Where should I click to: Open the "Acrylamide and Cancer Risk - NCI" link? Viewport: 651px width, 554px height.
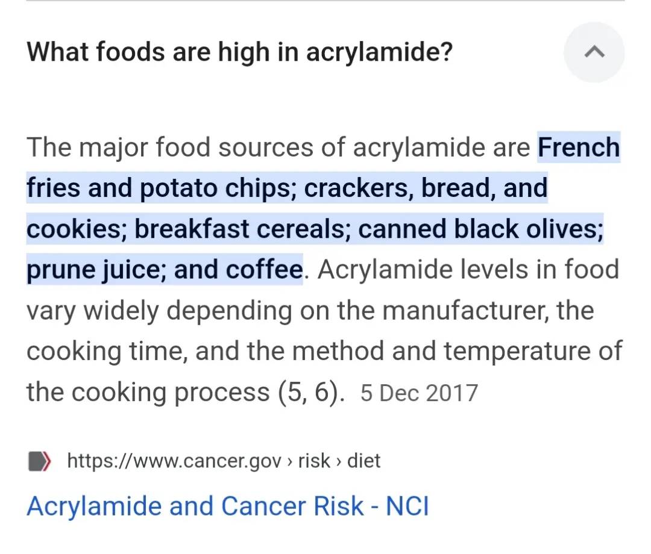click(x=227, y=506)
